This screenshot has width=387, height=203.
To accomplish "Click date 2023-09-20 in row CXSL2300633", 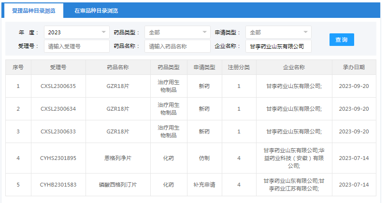I will pos(354,131).
